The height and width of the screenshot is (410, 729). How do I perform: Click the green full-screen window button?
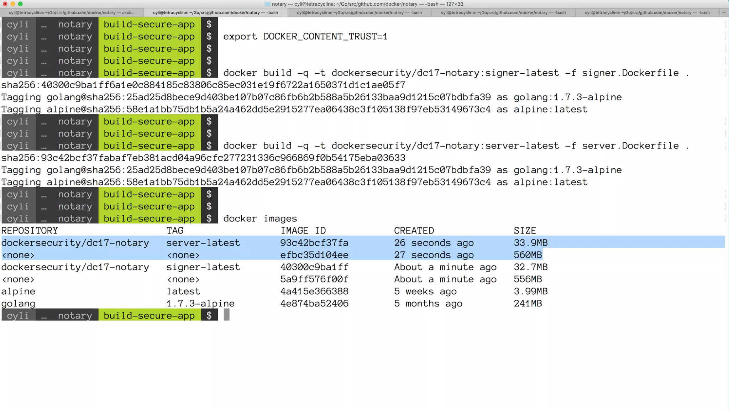20,4
